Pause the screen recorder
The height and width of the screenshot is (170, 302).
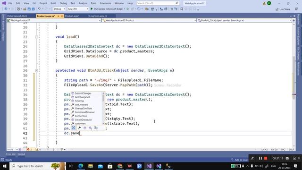[x=260, y=158]
